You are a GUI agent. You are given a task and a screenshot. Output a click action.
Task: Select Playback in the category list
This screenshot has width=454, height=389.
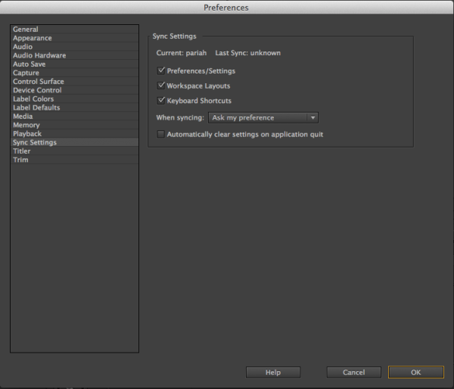coord(74,133)
